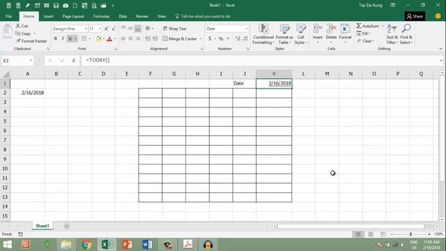The image size is (446, 251).
Task: Toggle Align Right
Action: (138, 38)
